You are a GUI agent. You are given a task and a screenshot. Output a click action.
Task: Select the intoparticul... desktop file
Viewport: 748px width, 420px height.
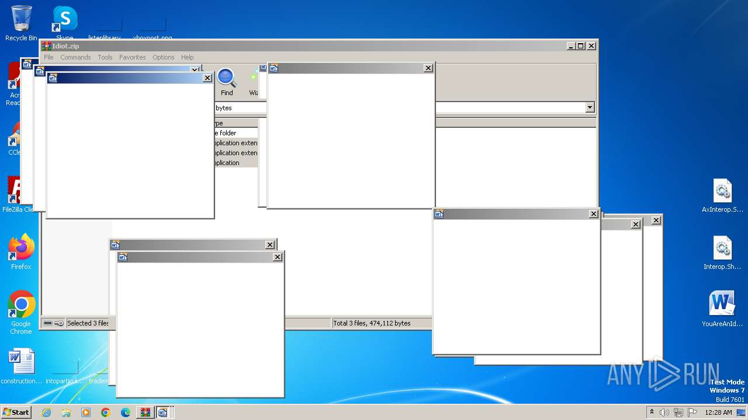coord(65,371)
